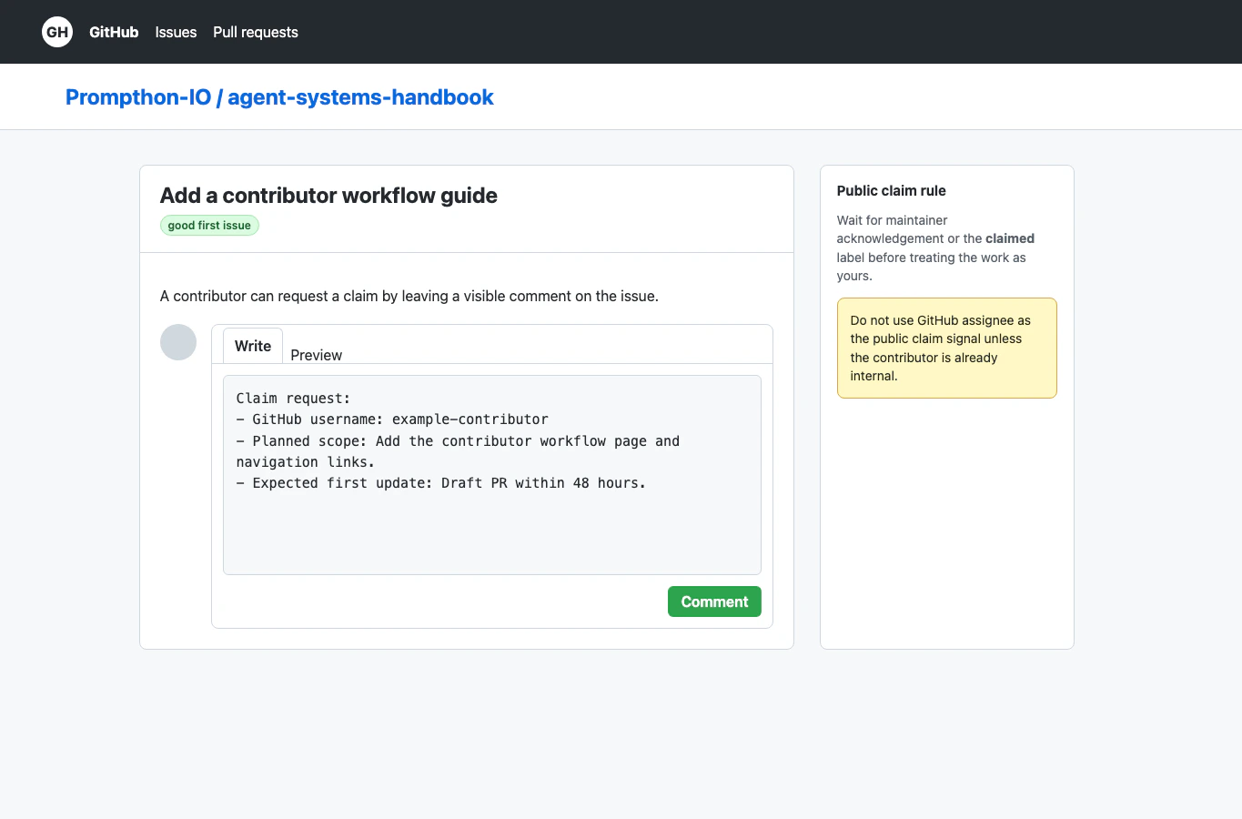Click the yellow GitHub assignee warning note
Screen dimensions: 1242x819
click(947, 348)
